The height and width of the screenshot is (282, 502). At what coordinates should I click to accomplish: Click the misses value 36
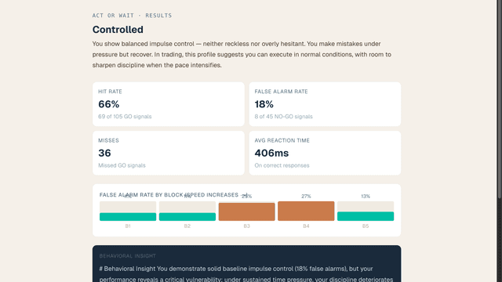[x=104, y=154]
